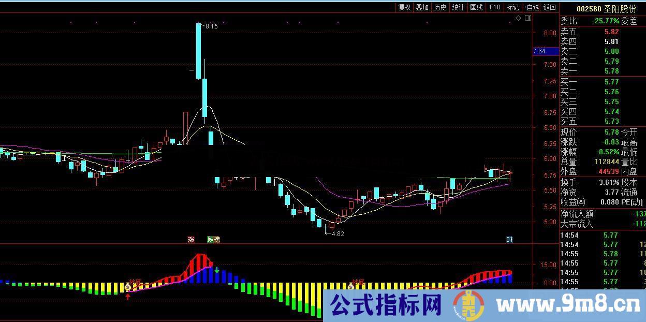
Task: Open the 历史 history menu
Action: click(439, 7)
